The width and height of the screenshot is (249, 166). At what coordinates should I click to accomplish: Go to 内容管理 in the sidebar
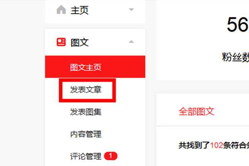86,134
